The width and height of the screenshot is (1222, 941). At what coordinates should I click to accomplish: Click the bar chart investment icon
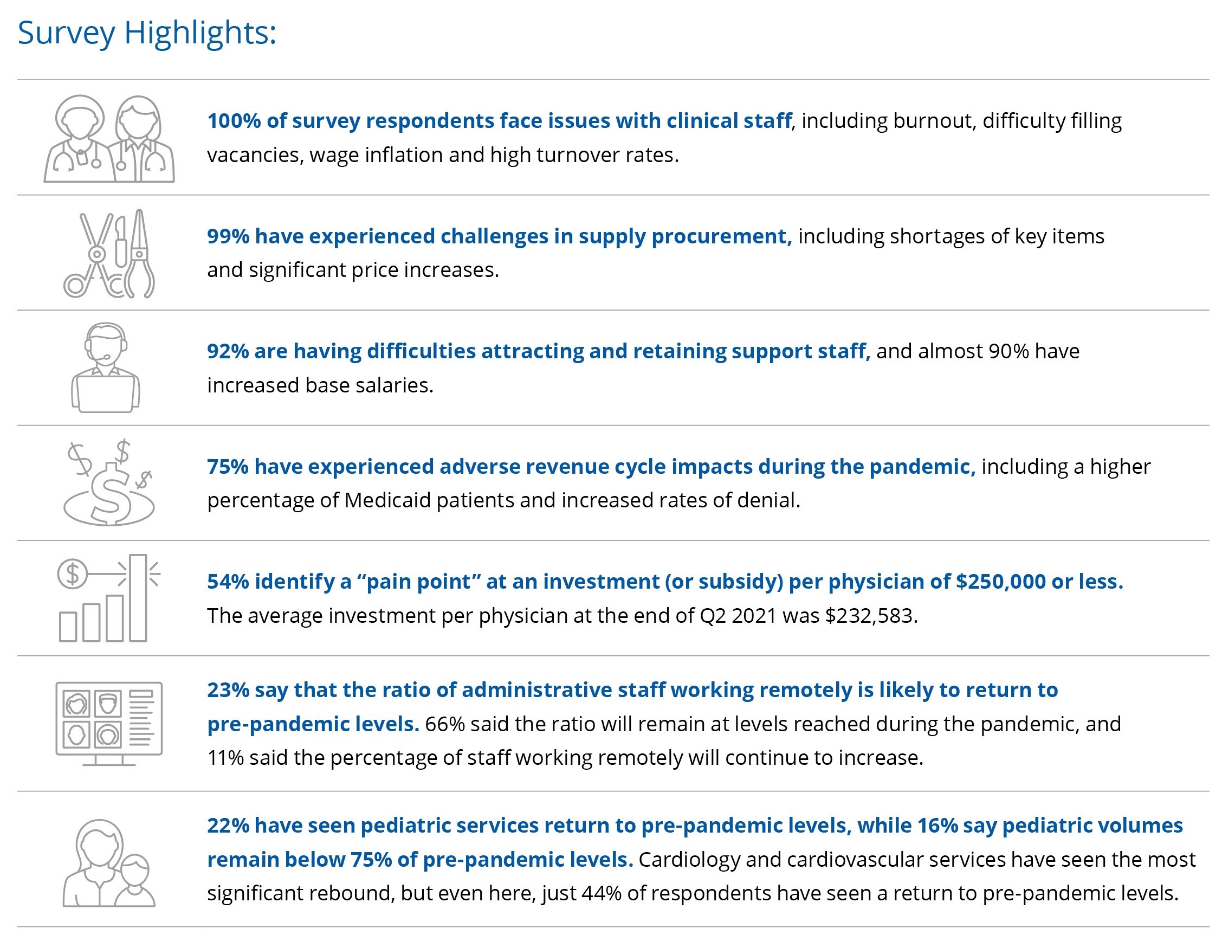109,598
